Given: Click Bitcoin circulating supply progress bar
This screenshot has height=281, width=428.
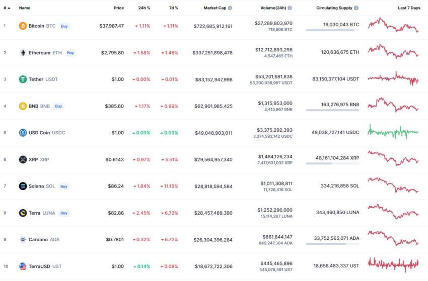Looking at the screenshot, I should 332,30.
